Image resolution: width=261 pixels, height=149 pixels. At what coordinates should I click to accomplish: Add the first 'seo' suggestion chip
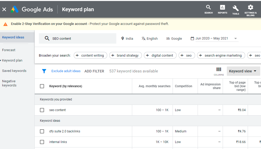(x=187, y=55)
